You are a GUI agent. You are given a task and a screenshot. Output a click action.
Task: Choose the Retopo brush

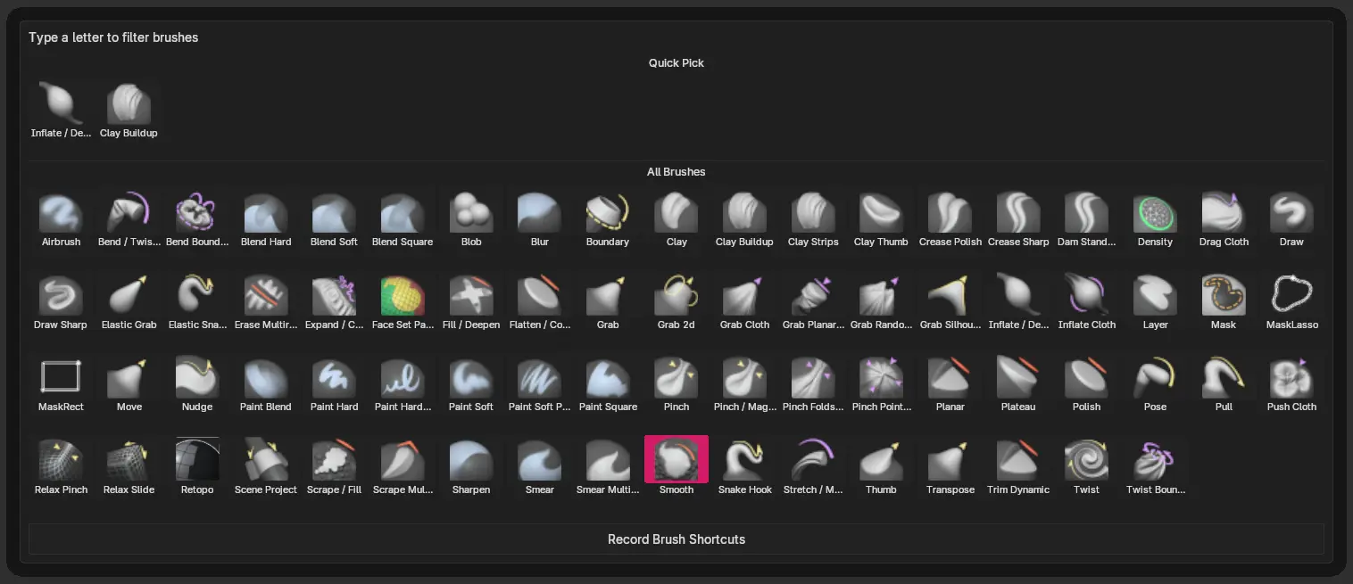point(197,467)
